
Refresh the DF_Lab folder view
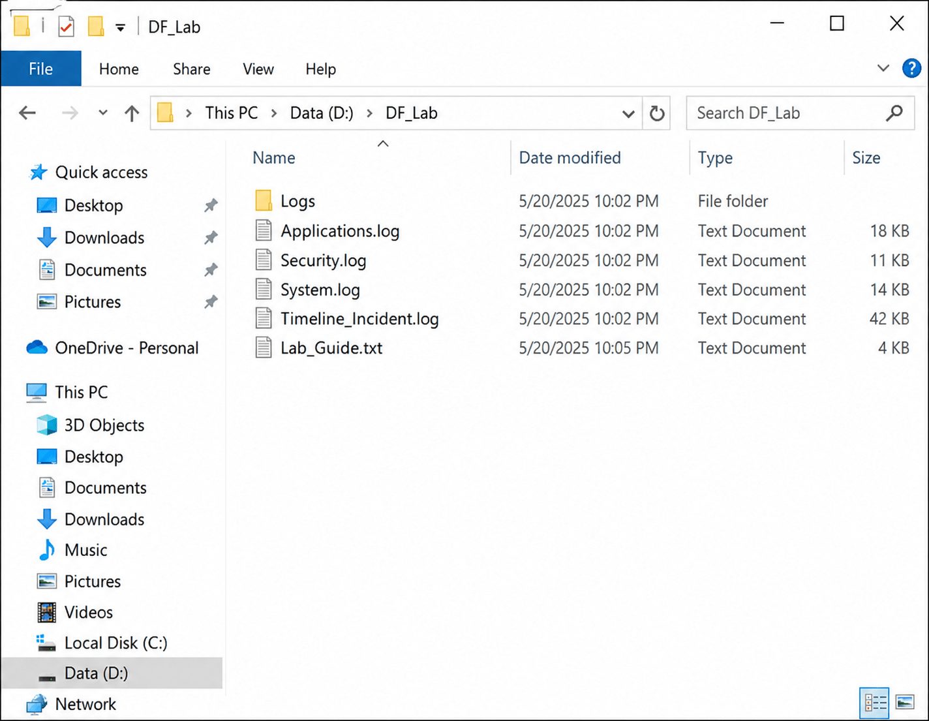pyautogui.click(x=657, y=113)
